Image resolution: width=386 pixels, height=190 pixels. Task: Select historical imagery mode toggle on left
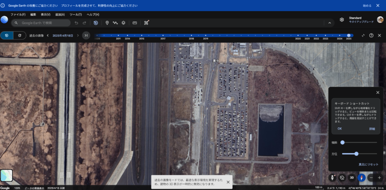click(7, 35)
